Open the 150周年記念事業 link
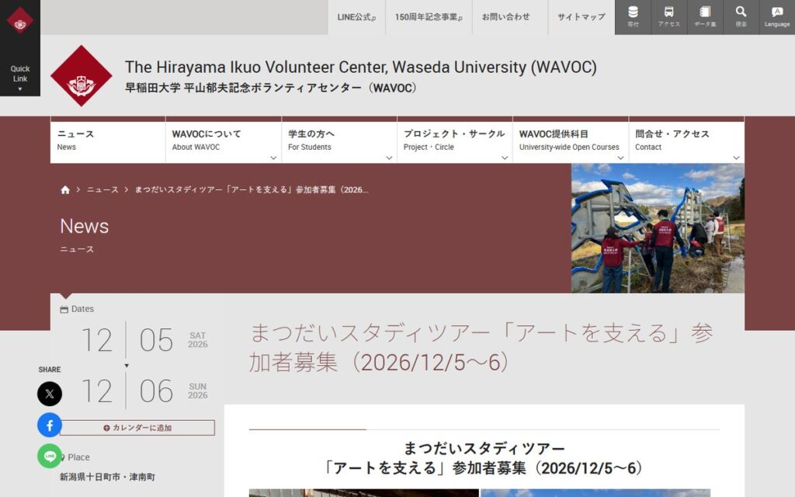Image resolution: width=795 pixels, height=497 pixels. [429, 17]
